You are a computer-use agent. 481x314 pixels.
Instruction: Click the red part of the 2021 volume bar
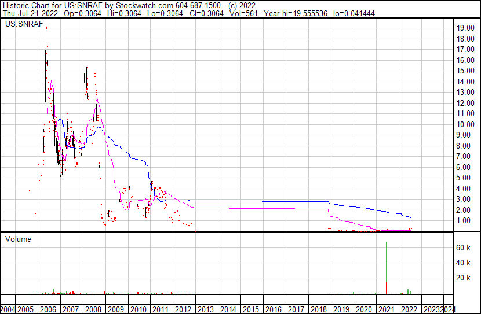click(x=387, y=288)
